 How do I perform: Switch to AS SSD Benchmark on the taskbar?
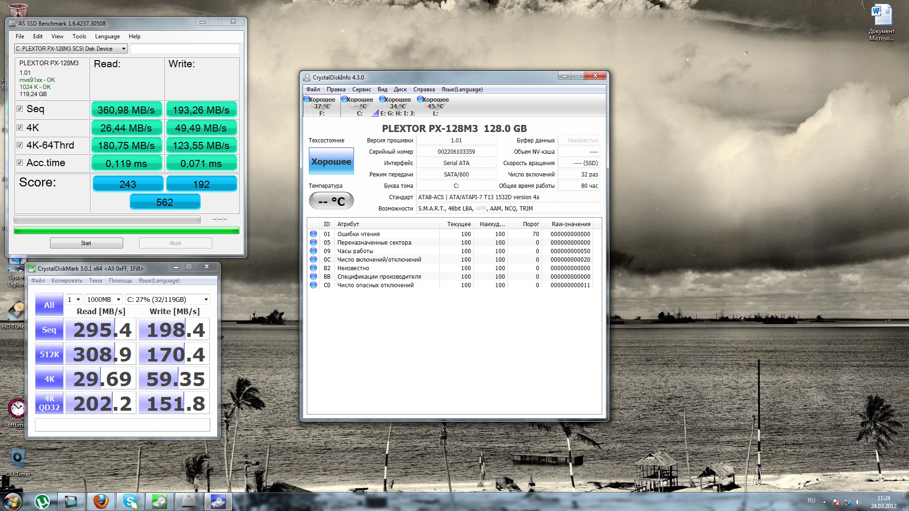point(189,502)
